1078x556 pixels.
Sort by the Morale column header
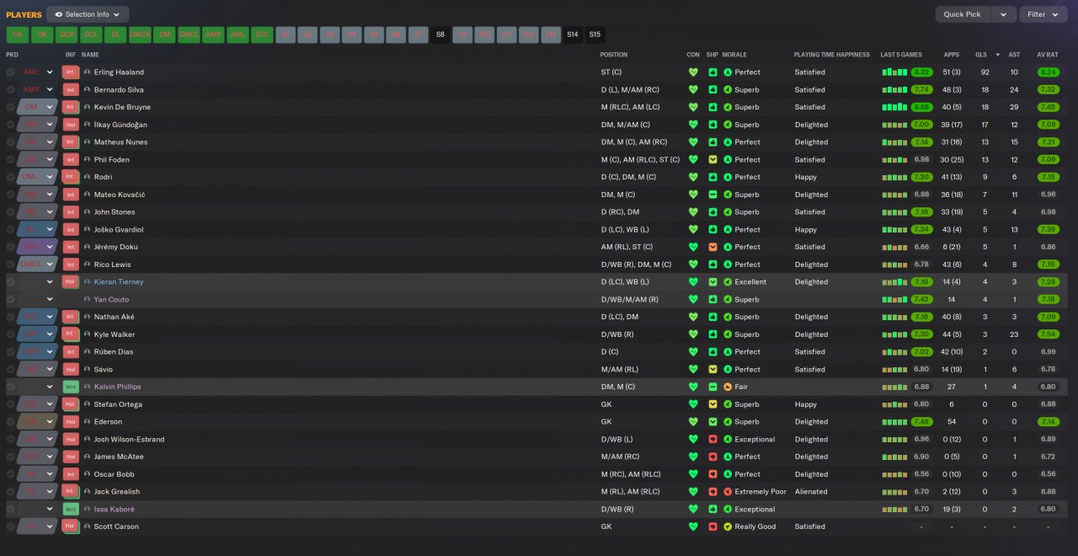click(x=734, y=55)
